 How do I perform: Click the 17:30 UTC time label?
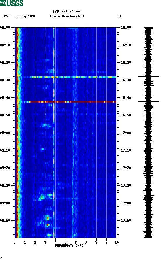click(126, 186)
